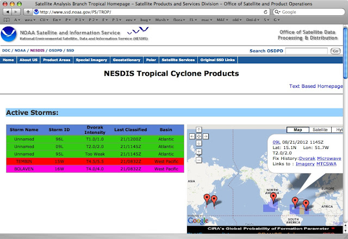348x239 pixels.
Task: Open the 'Mush' bookmarks folder
Action: (162, 20)
